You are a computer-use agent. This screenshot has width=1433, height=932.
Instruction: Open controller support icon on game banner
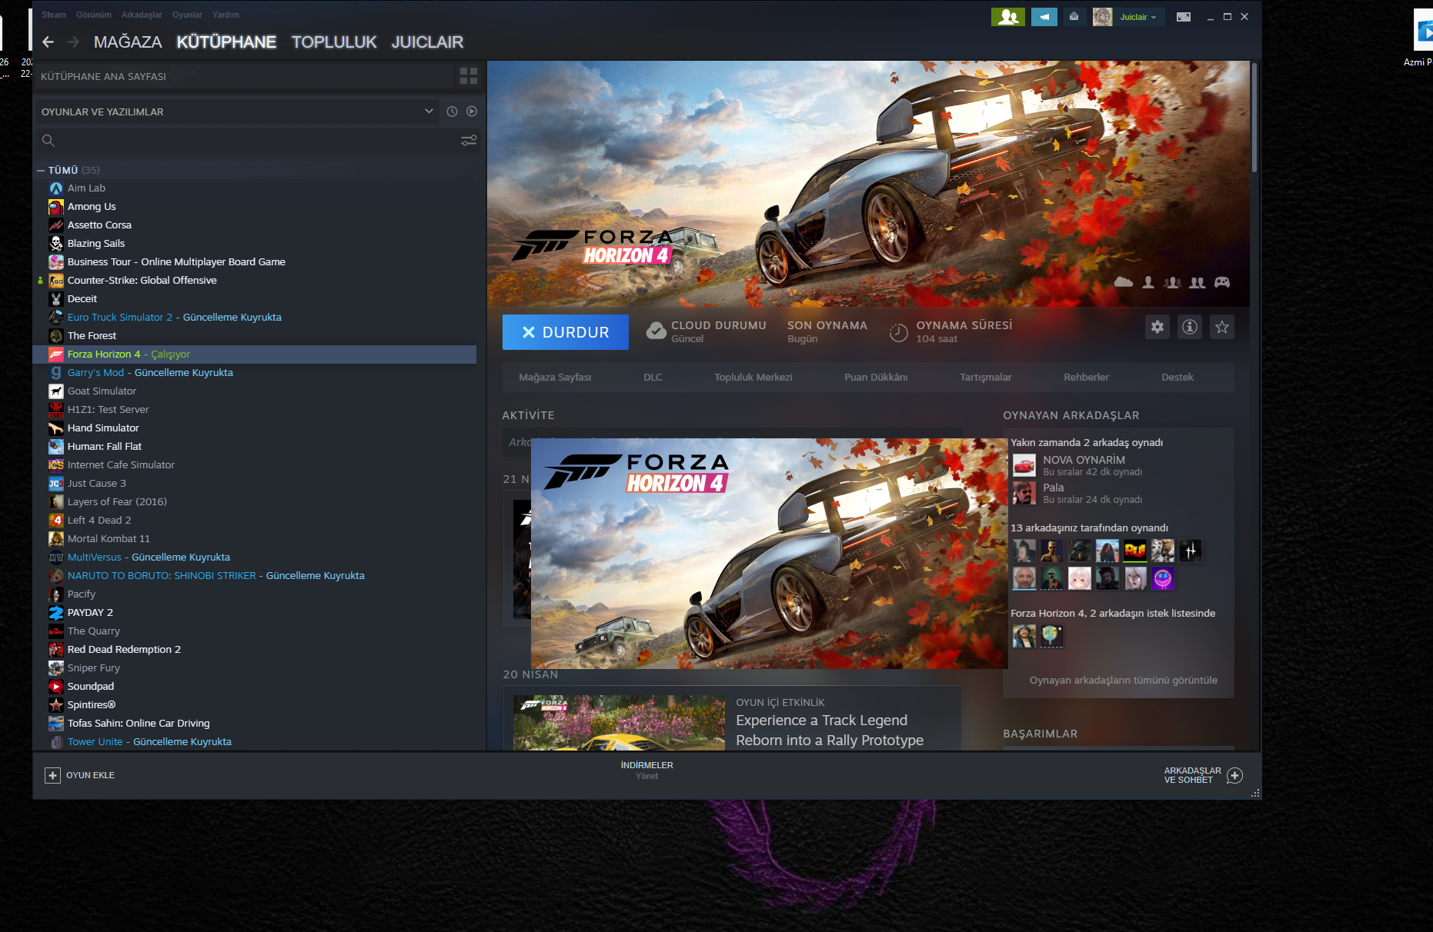[x=1223, y=282]
